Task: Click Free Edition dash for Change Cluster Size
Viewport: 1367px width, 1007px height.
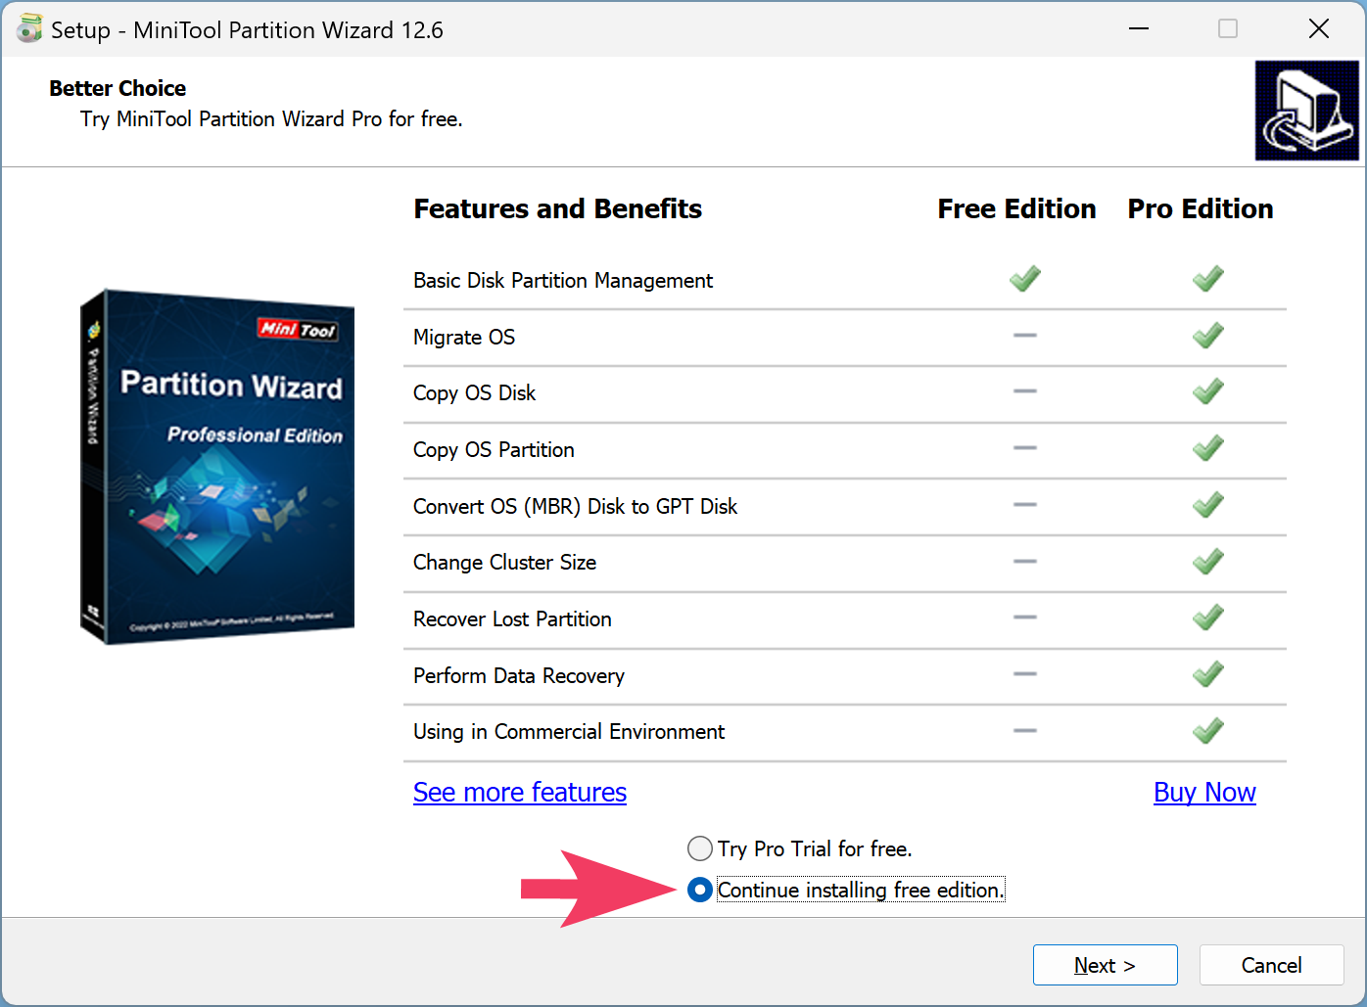Action: pos(1025,561)
